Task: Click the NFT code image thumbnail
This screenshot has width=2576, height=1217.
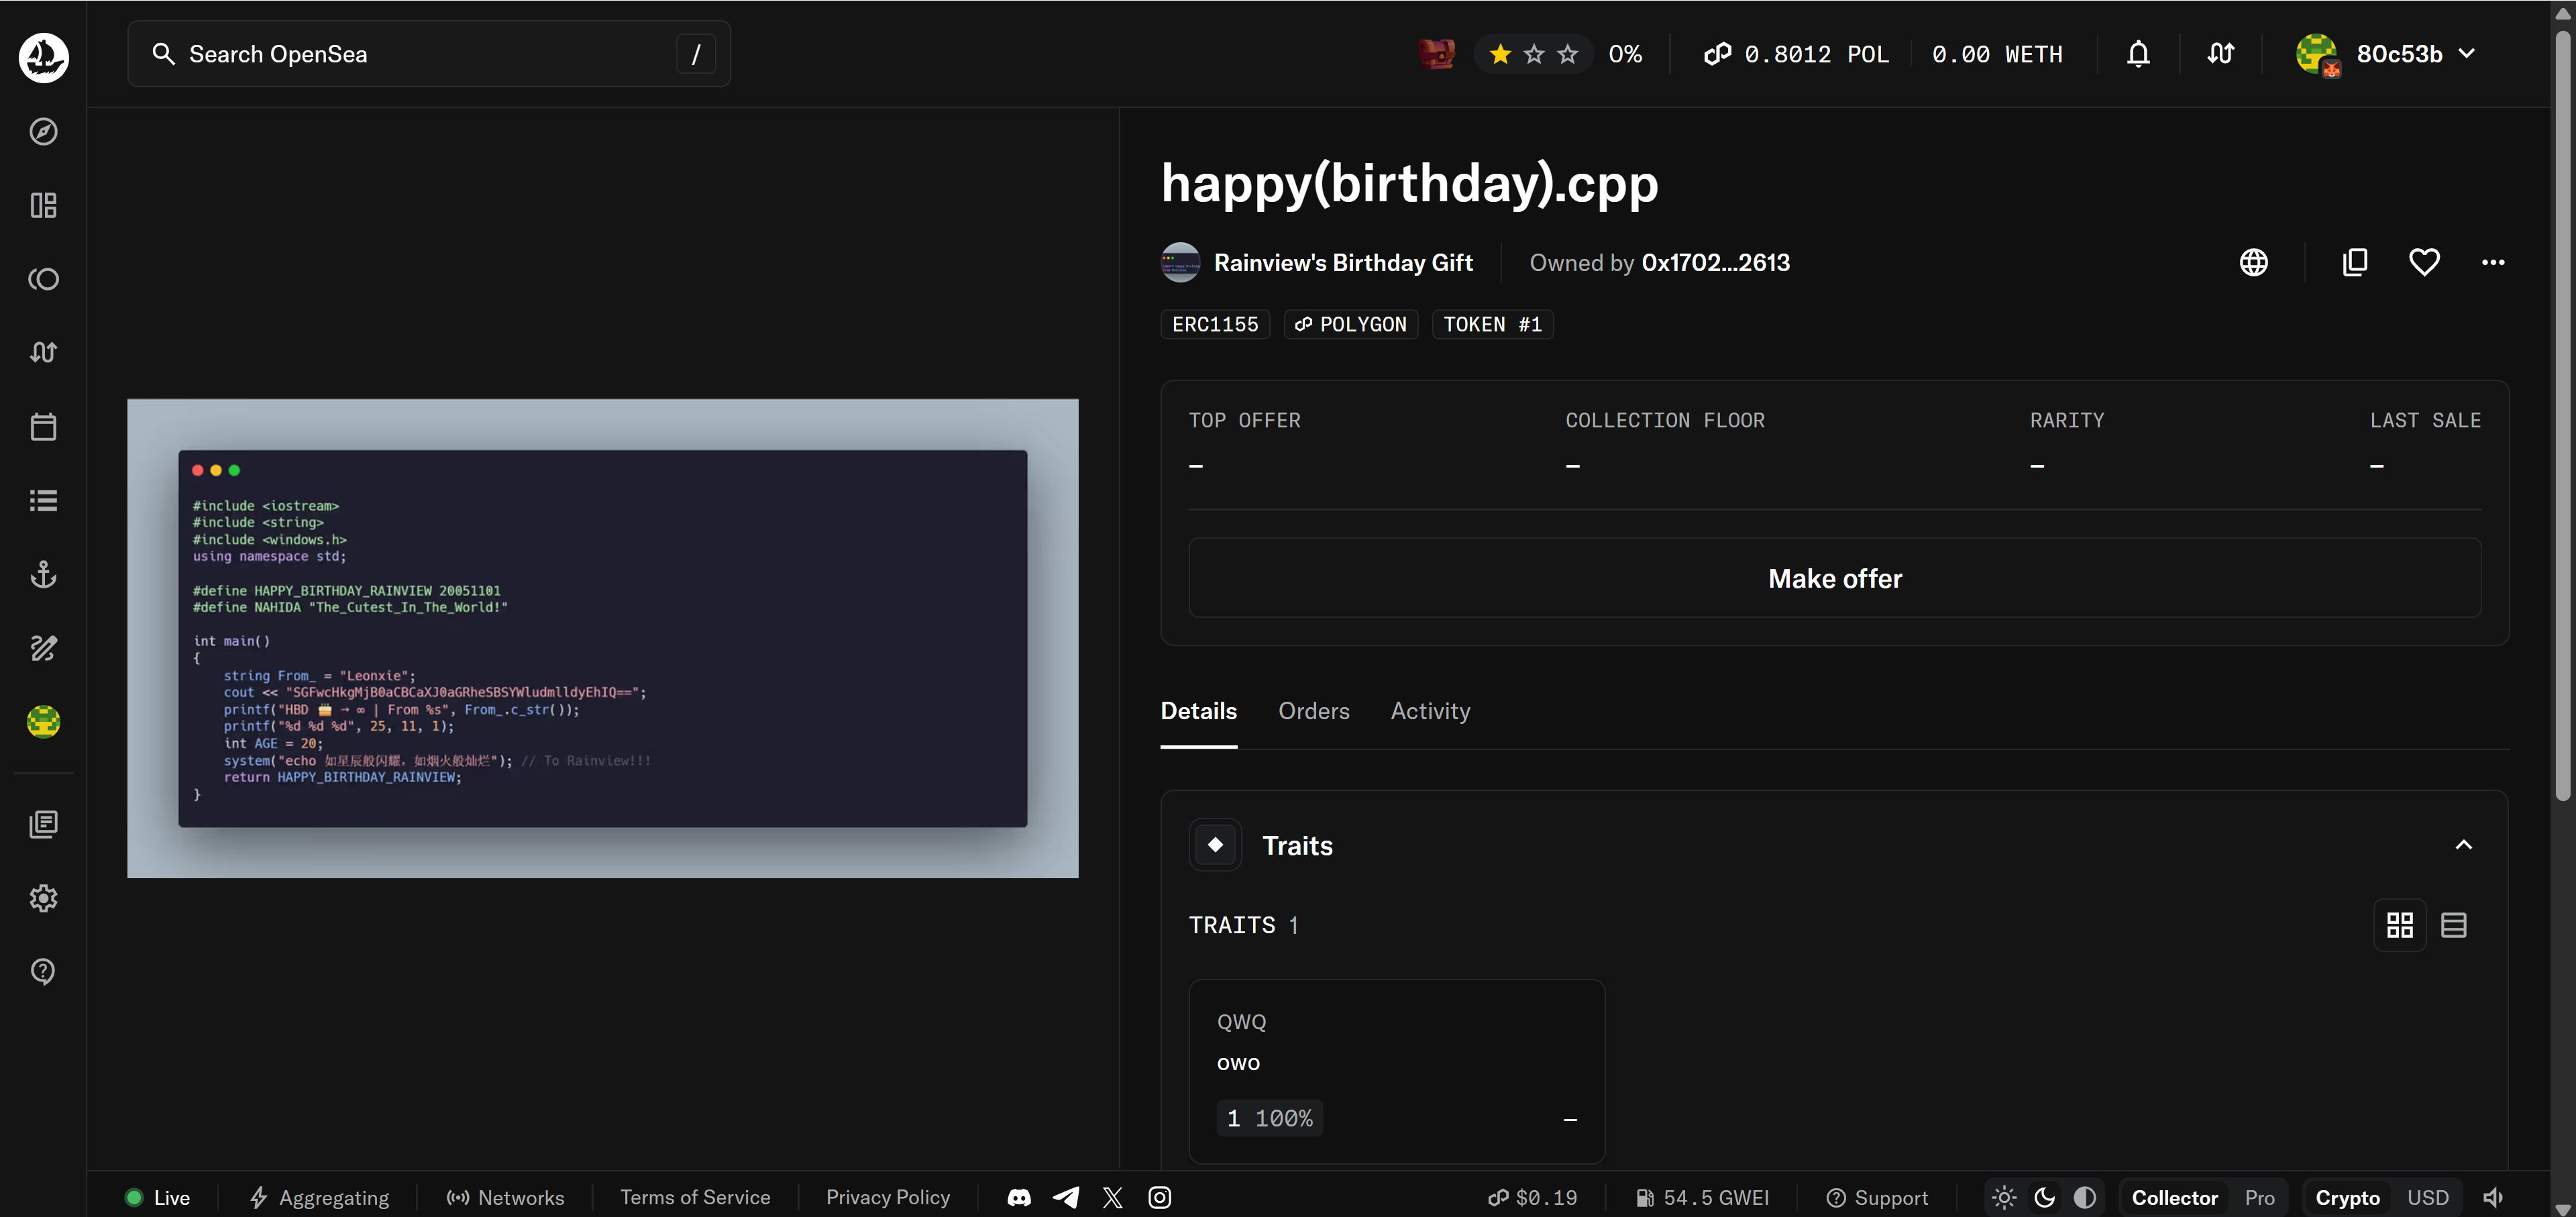Action: (x=602, y=638)
